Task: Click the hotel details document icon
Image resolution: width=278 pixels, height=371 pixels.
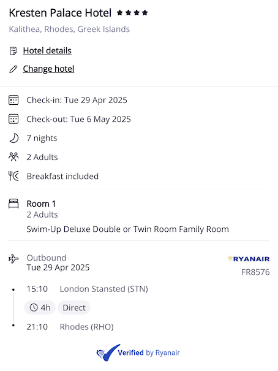Action: pos(13,51)
